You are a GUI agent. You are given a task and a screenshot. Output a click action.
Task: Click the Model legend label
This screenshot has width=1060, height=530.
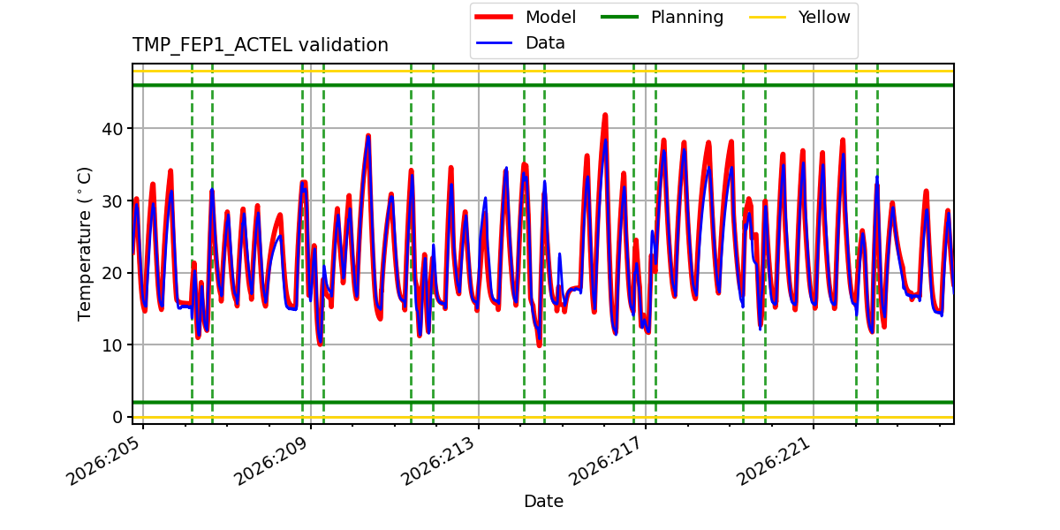pyautogui.click(x=550, y=18)
